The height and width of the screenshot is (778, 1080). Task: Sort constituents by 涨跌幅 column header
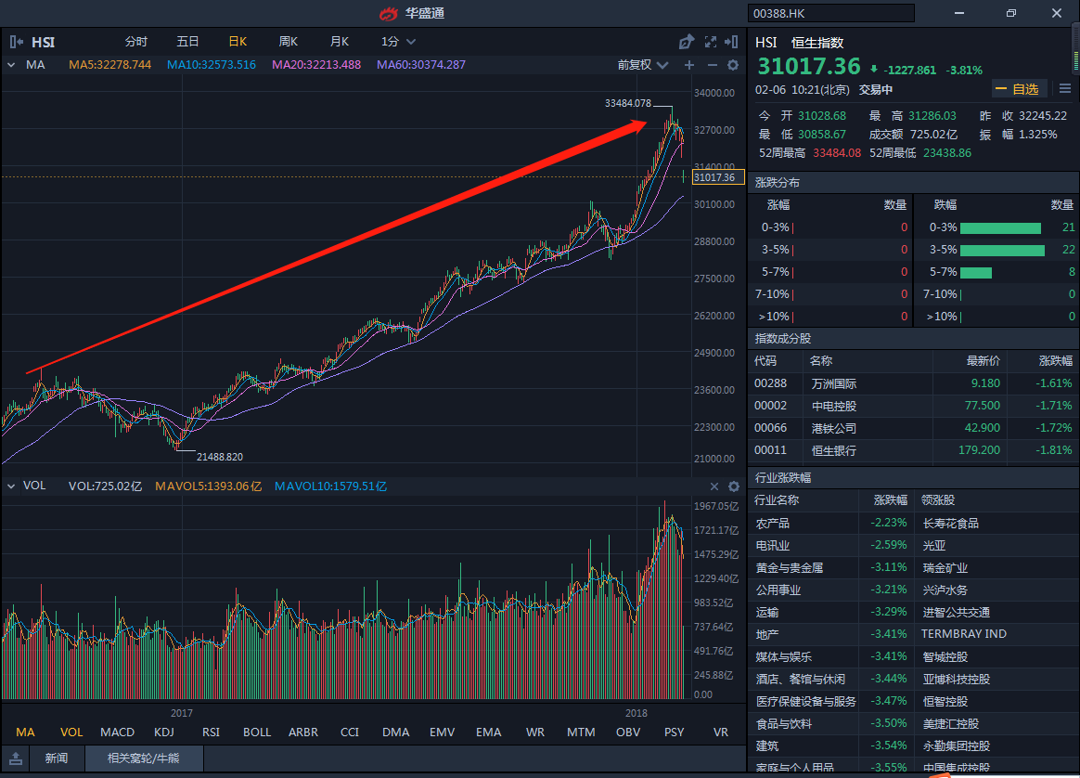point(1055,361)
